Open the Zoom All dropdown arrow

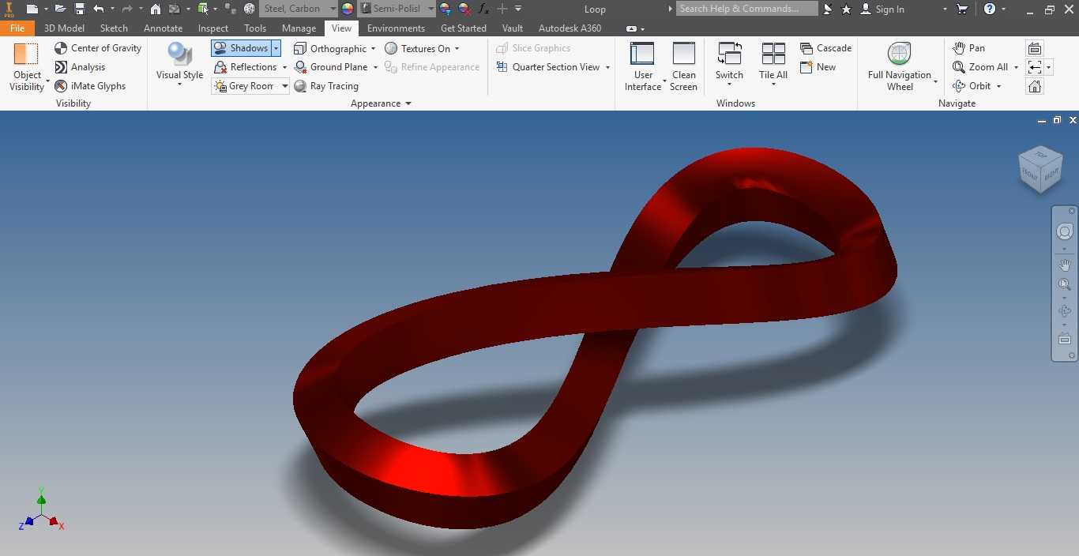click(x=1016, y=67)
